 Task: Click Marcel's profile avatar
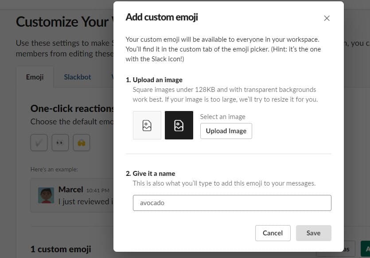click(x=46, y=195)
